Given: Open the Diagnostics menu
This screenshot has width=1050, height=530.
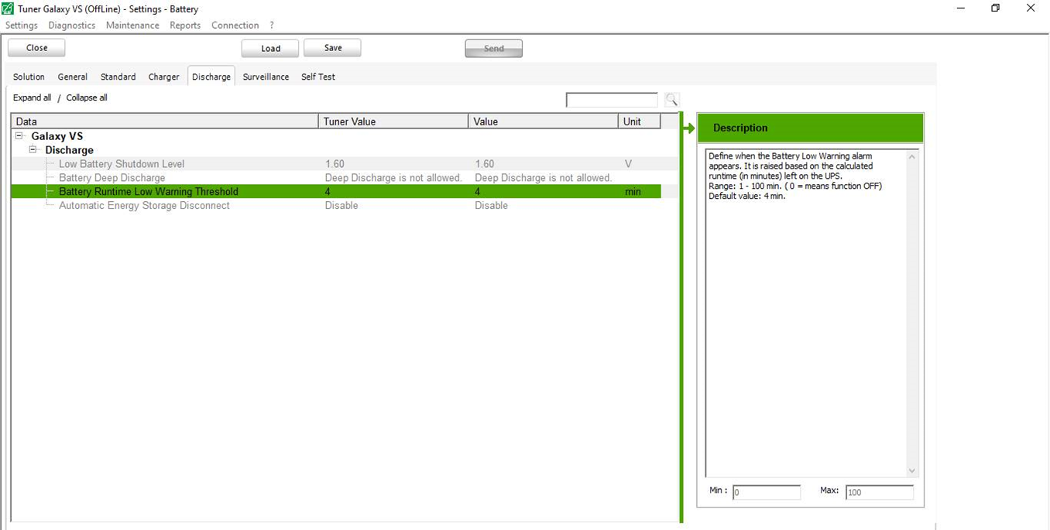Looking at the screenshot, I should tap(72, 26).
